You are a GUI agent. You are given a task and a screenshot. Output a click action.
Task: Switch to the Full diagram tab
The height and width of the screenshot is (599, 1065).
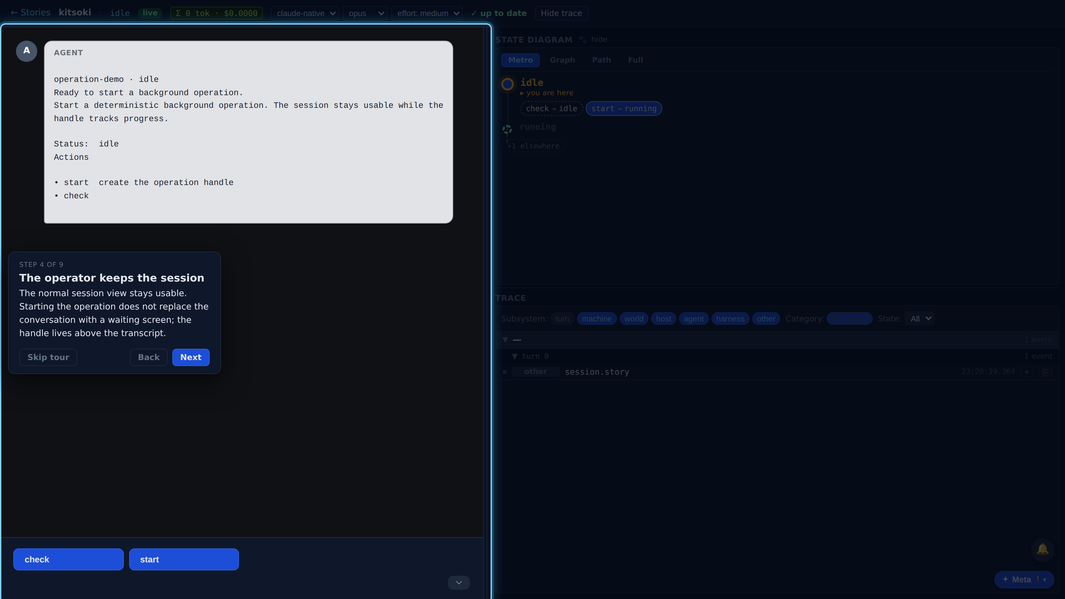[635, 60]
